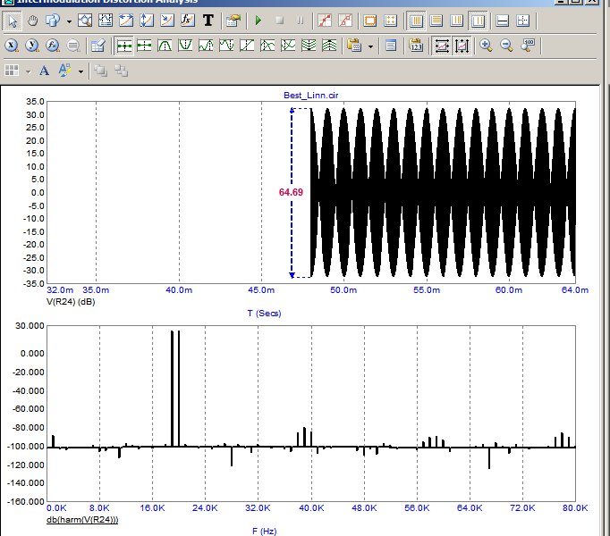Select the Low cursor positioning mode
The image size is (610, 536).
(226, 46)
